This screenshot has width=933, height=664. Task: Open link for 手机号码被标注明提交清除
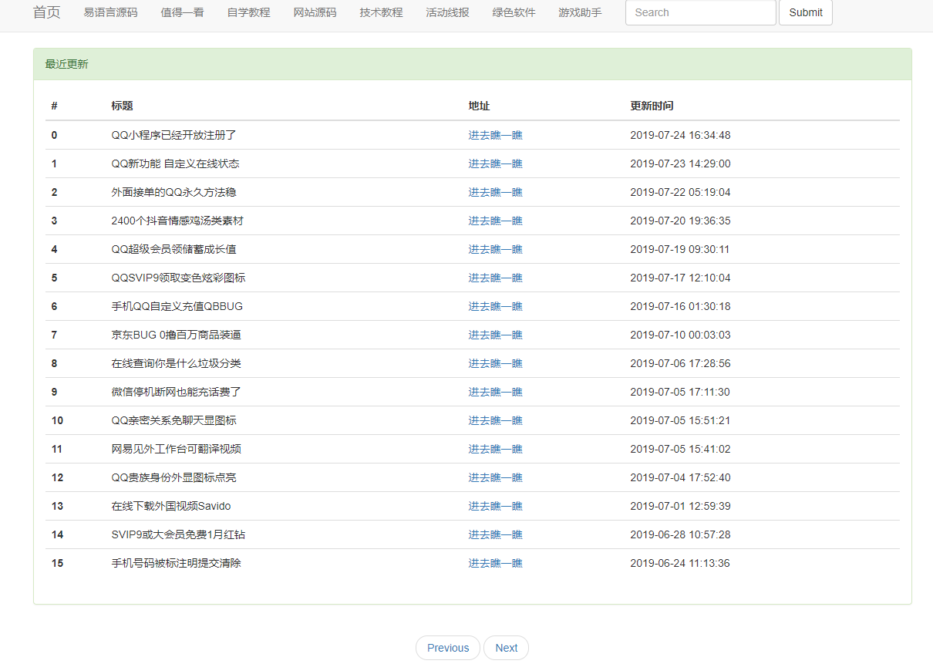point(495,563)
